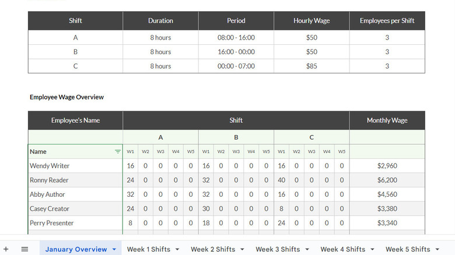Click the filter icon in Name column
The height and width of the screenshot is (255, 455).
(118, 151)
